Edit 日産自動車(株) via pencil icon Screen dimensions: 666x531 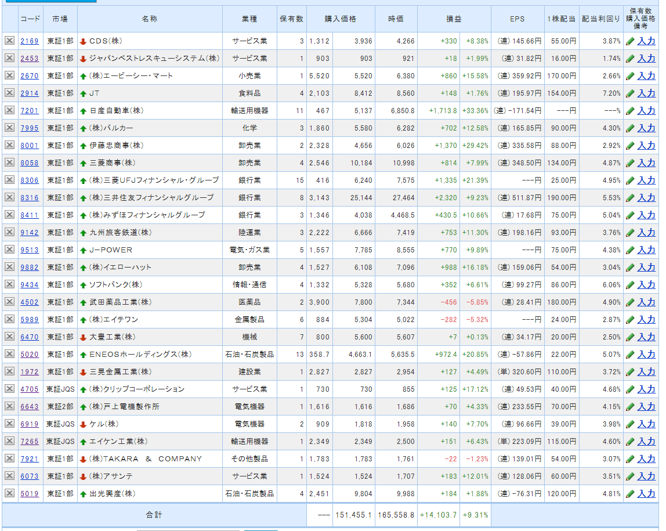(630, 111)
